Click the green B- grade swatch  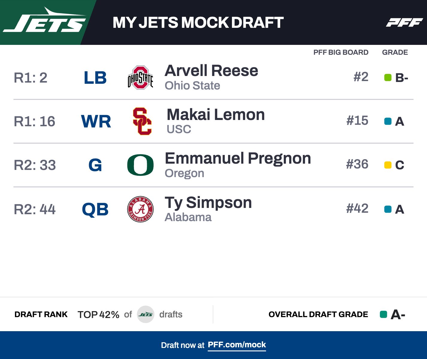(388, 78)
